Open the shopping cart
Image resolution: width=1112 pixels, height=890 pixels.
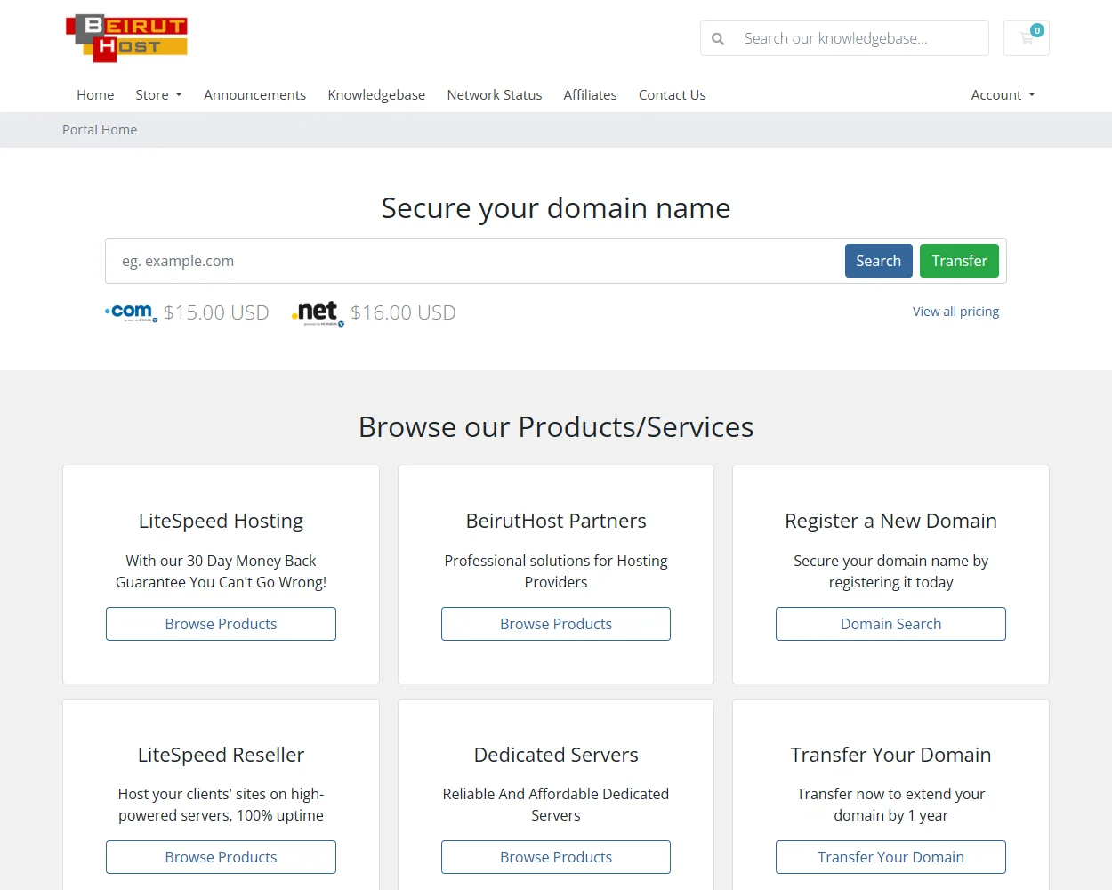click(1027, 38)
